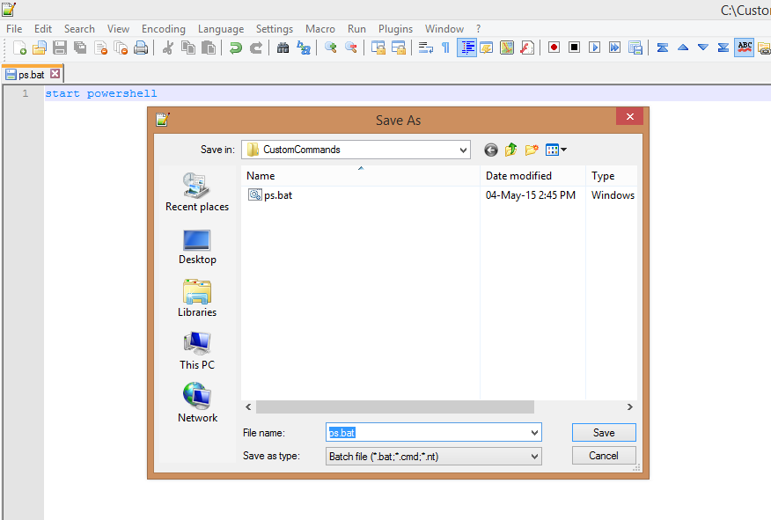Open Network in dialog sidebar
This screenshot has height=520, width=771.
[x=197, y=404]
